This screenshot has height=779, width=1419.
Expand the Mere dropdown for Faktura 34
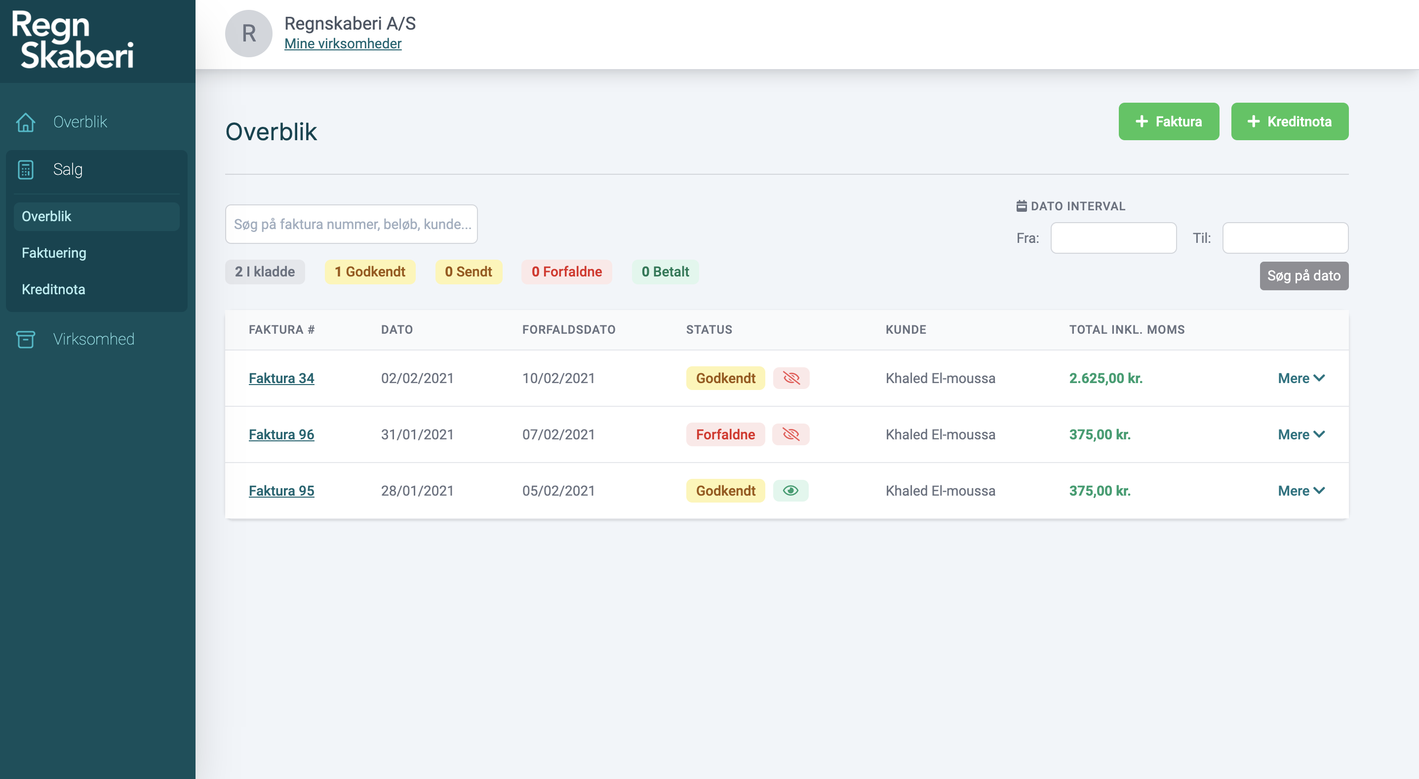pyautogui.click(x=1301, y=379)
